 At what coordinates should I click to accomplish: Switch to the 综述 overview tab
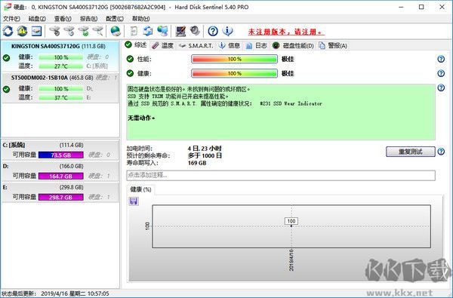pyautogui.click(x=136, y=45)
